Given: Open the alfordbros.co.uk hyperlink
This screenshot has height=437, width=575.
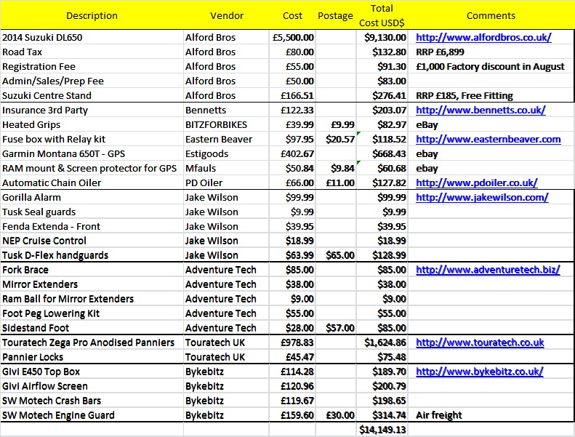Looking at the screenshot, I should (483, 37).
